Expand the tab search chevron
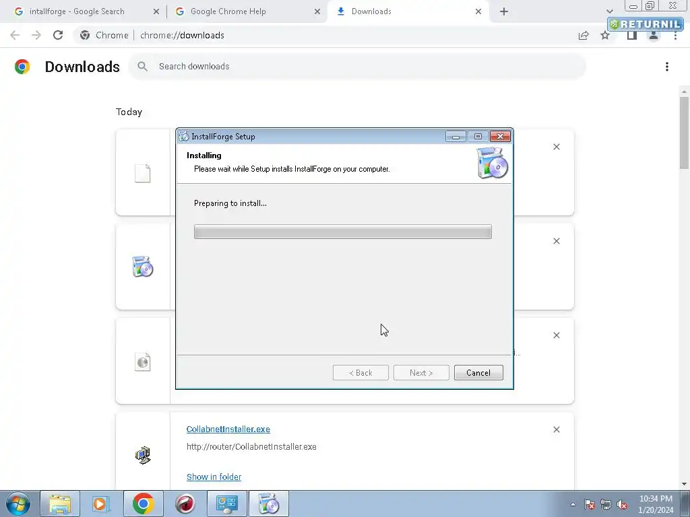 point(609,11)
